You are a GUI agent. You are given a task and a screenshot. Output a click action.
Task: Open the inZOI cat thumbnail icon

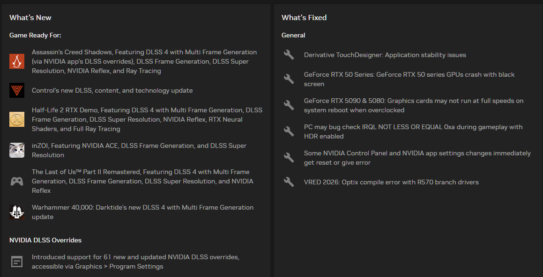click(16, 150)
